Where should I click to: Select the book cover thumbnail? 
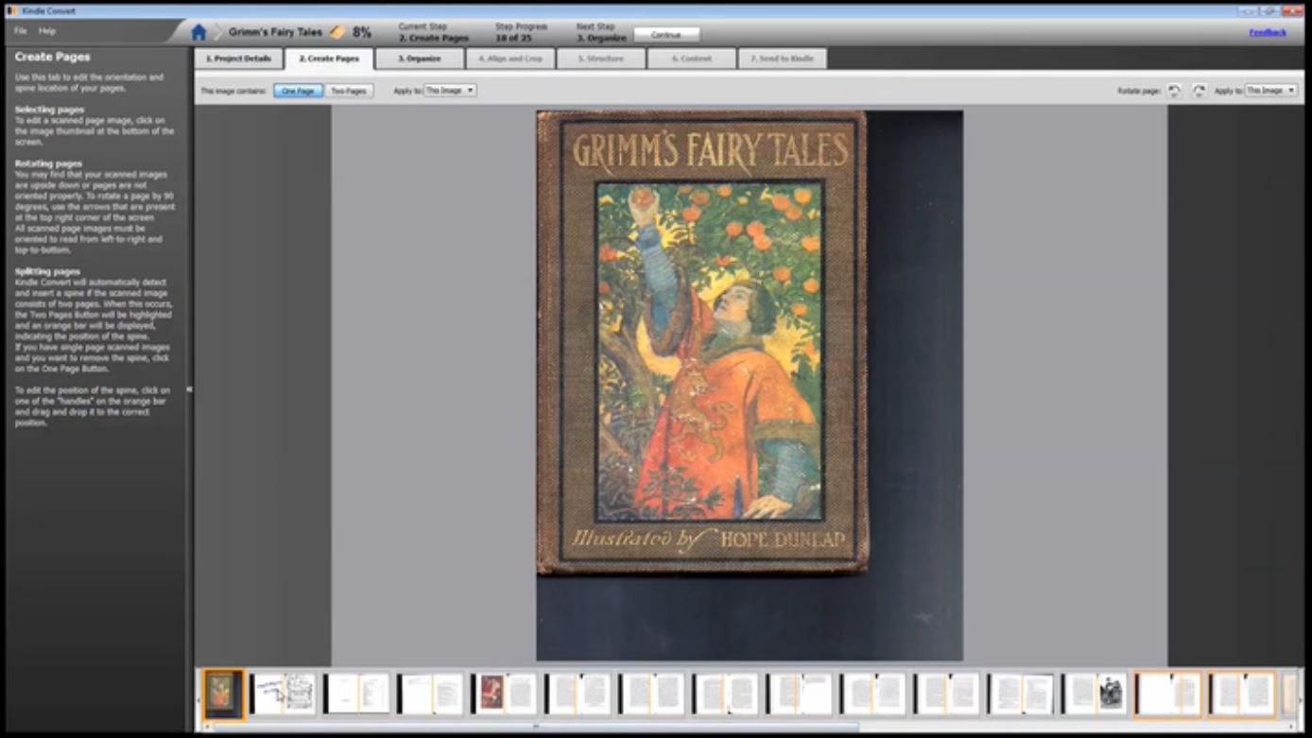click(x=224, y=694)
